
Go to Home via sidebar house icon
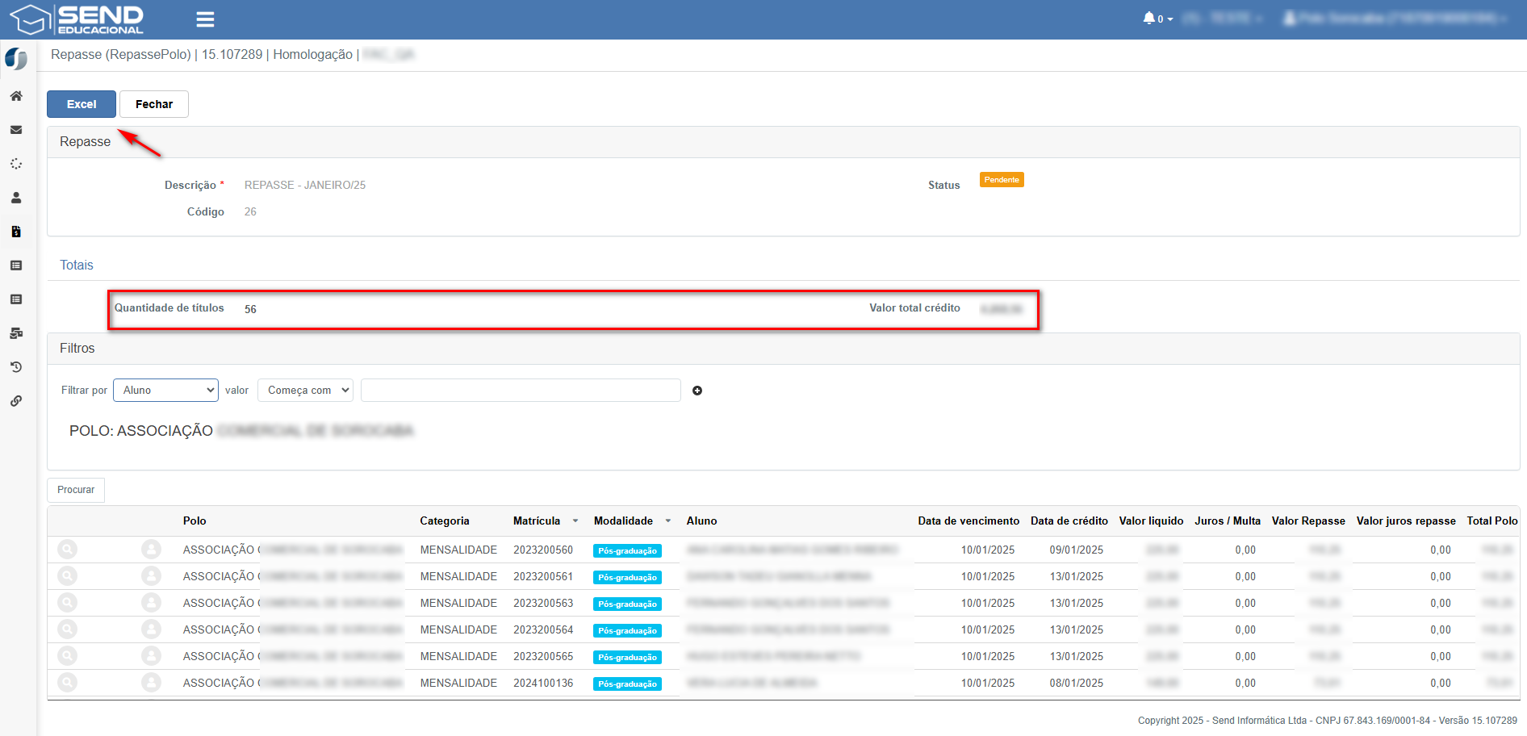16,96
